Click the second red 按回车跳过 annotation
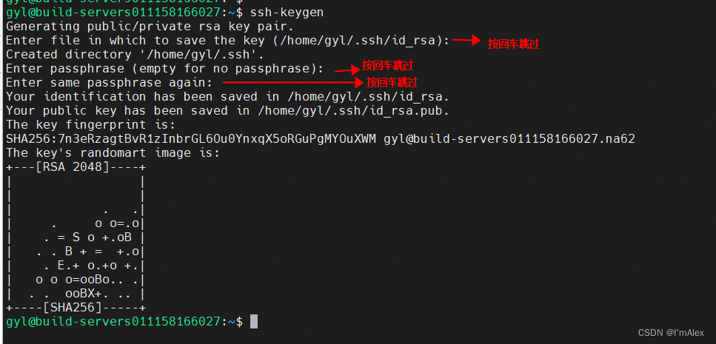This screenshot has height=344, width=716. tap(387, 65)
